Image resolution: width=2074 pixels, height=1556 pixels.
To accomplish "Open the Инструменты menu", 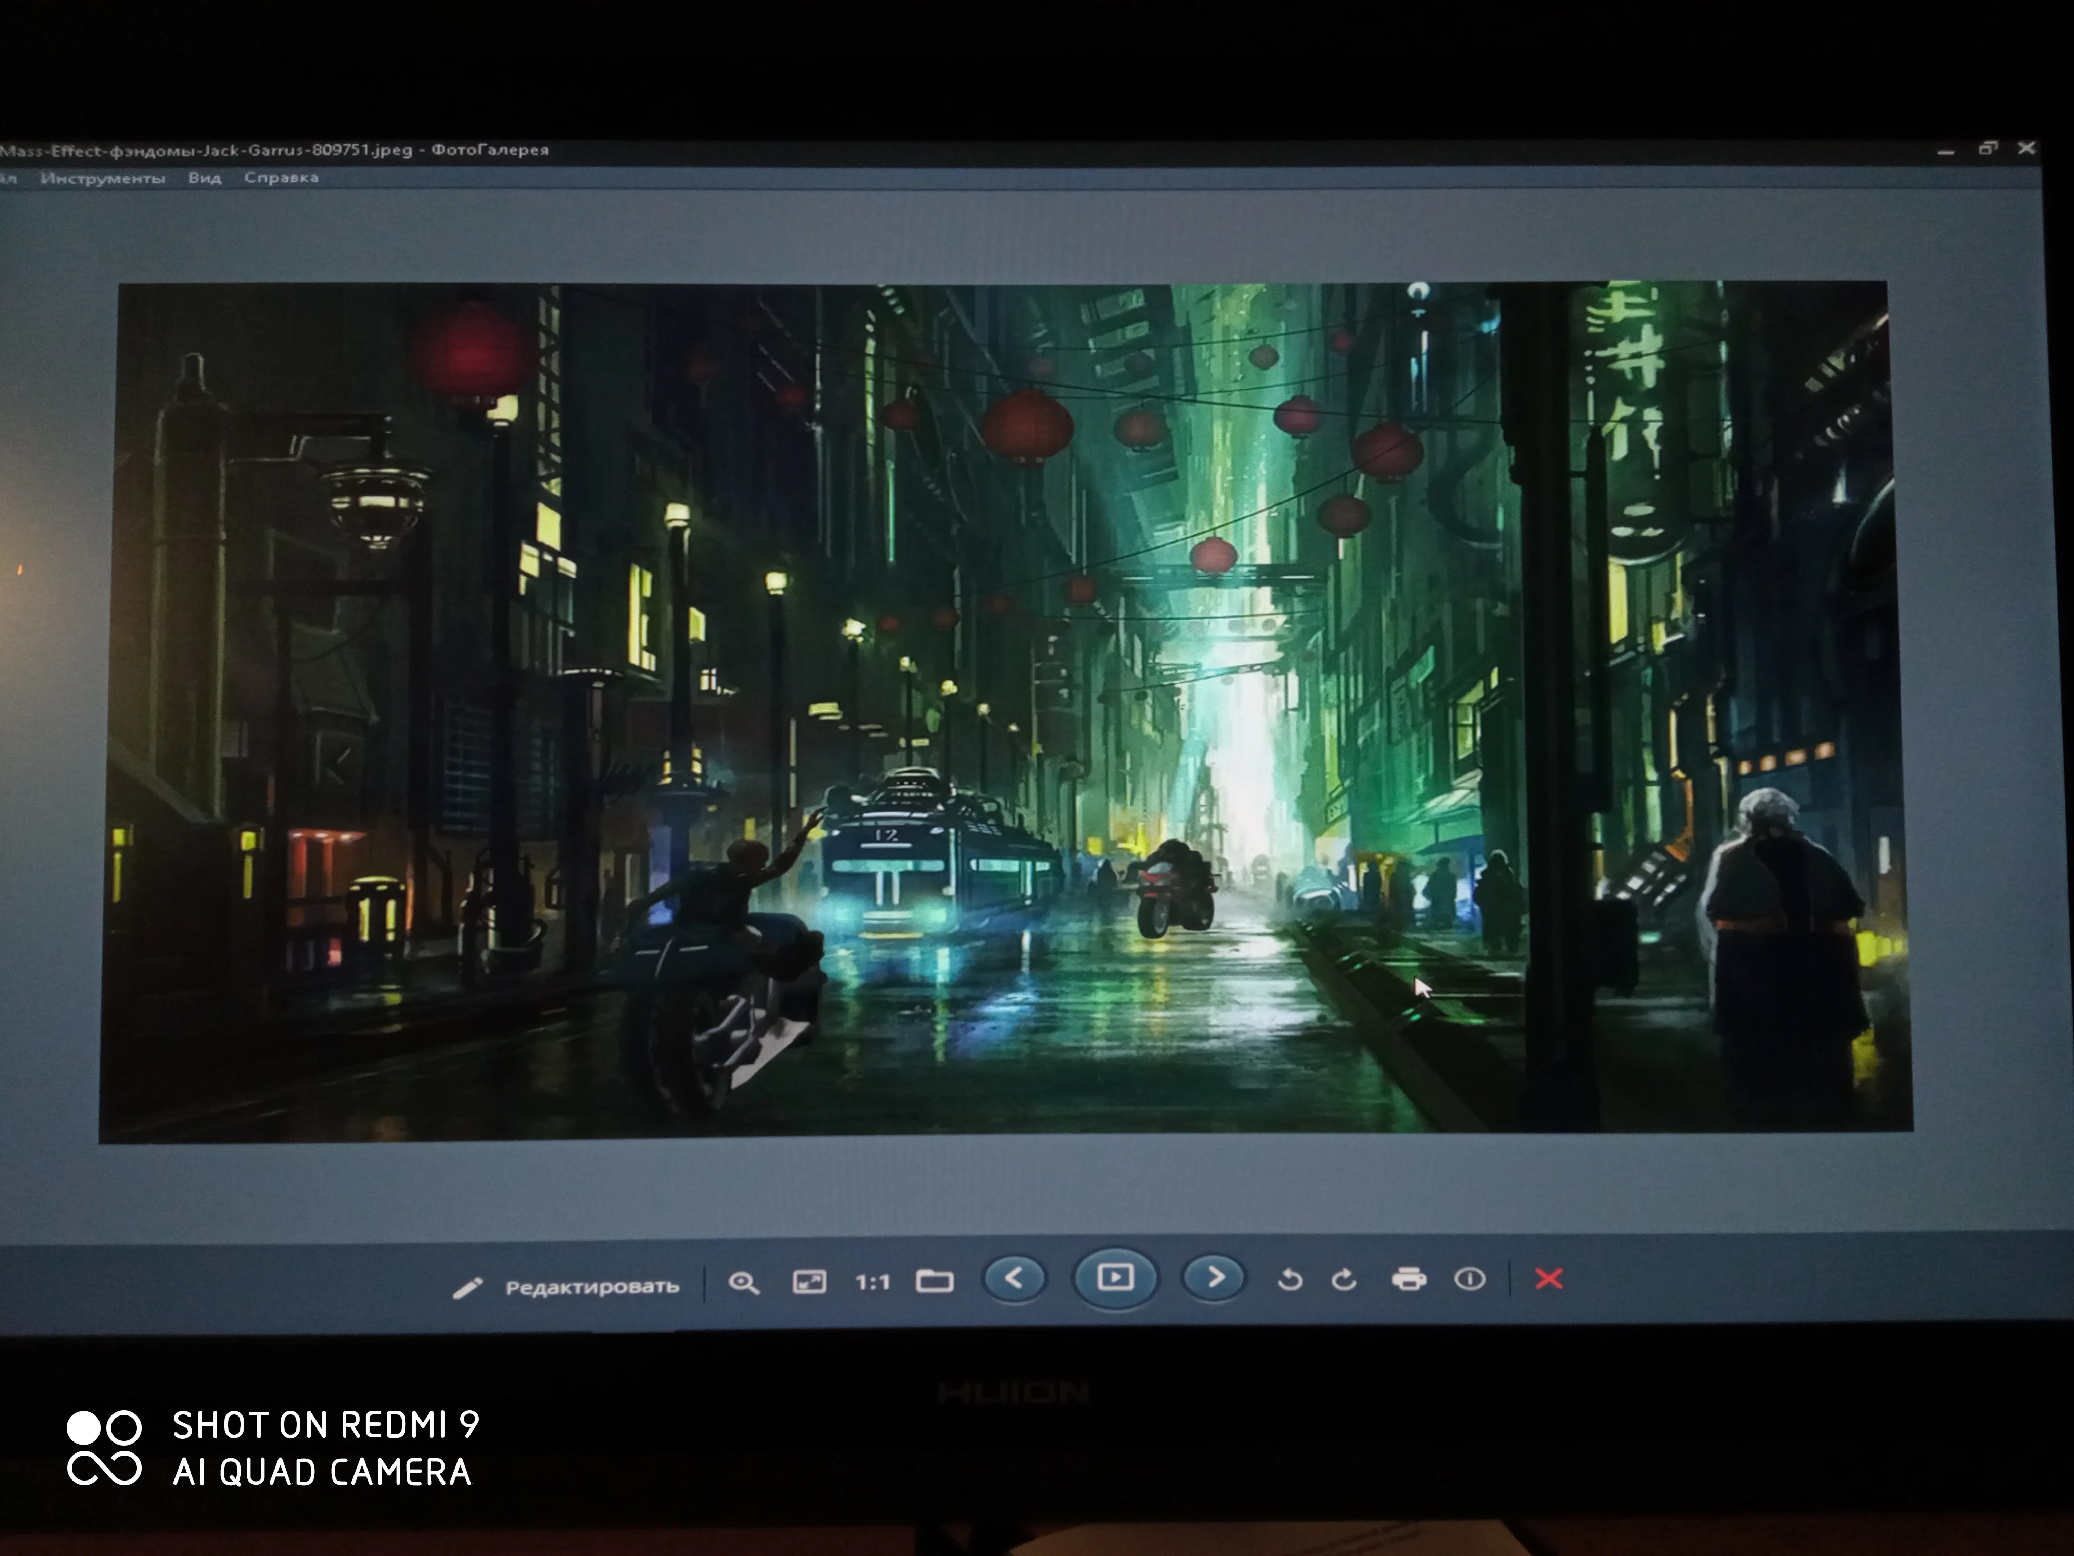I will (x=103, y=177).
